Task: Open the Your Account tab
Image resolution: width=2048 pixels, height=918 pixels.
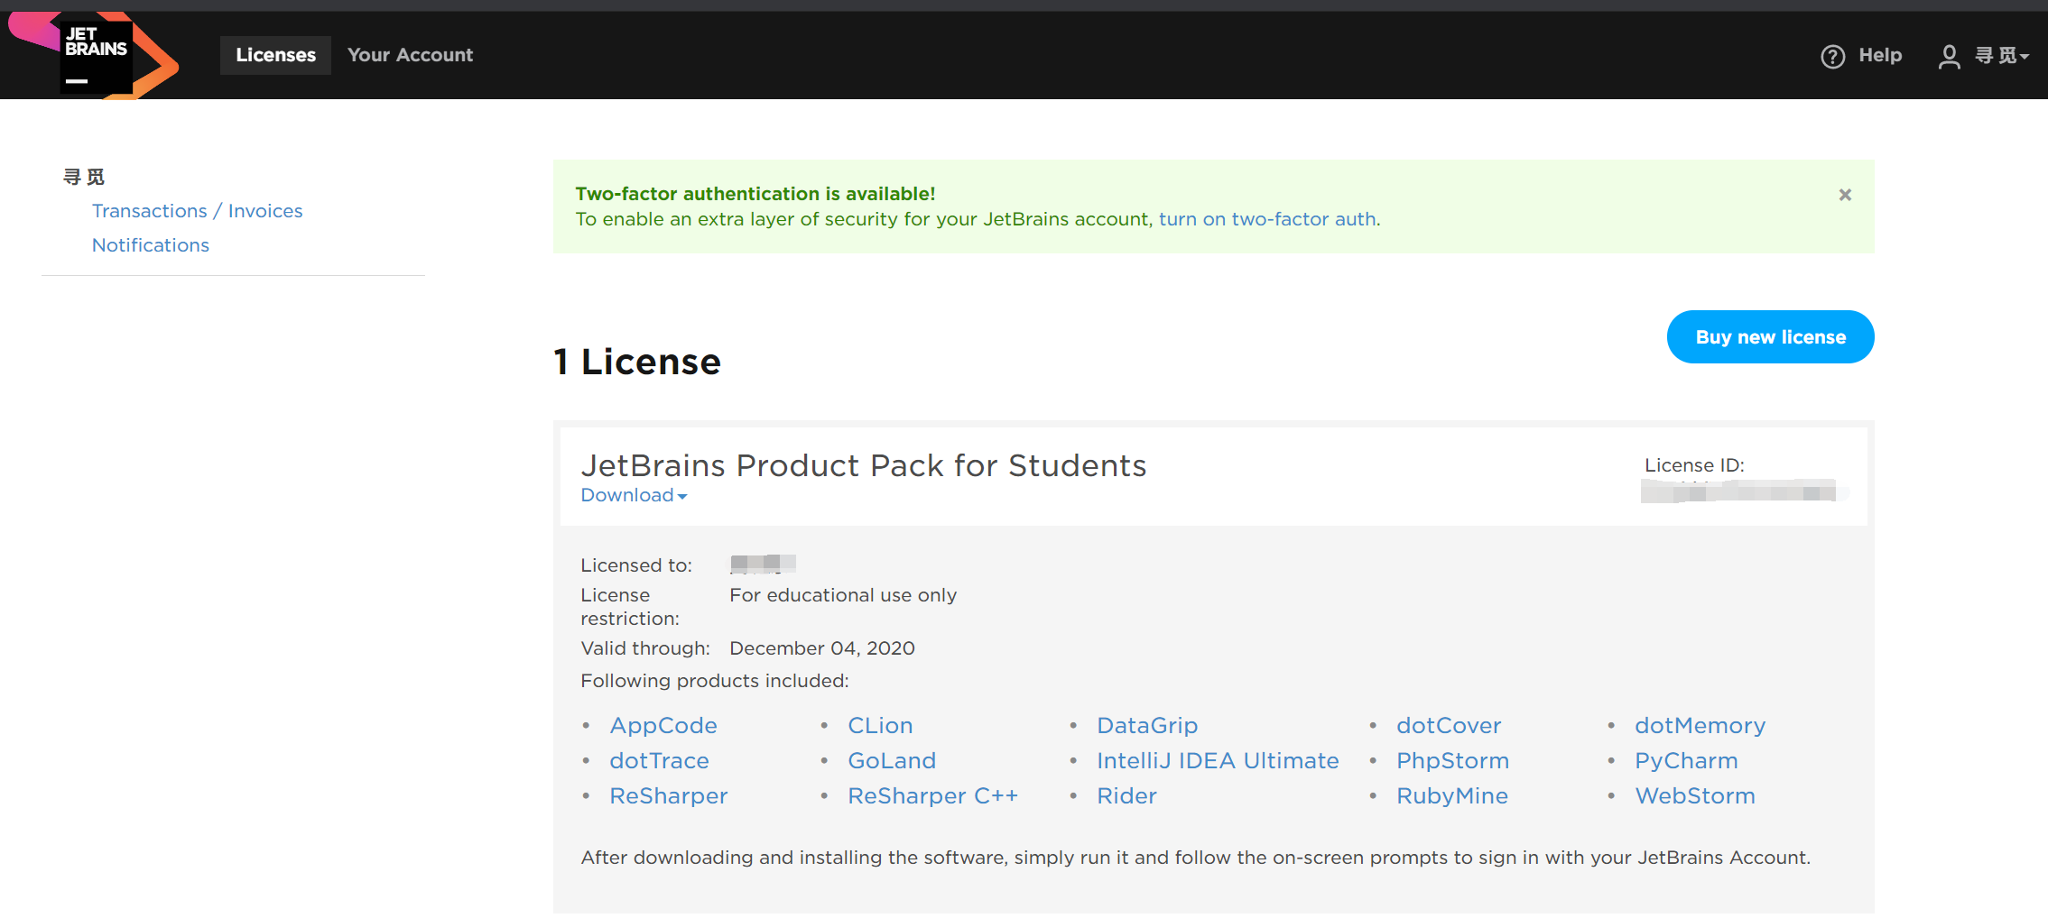Action: coord(410,55)
